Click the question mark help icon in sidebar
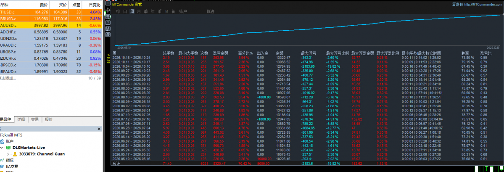Screen dimensions: 504x172 pyautogui.click(x=108, y=23)
